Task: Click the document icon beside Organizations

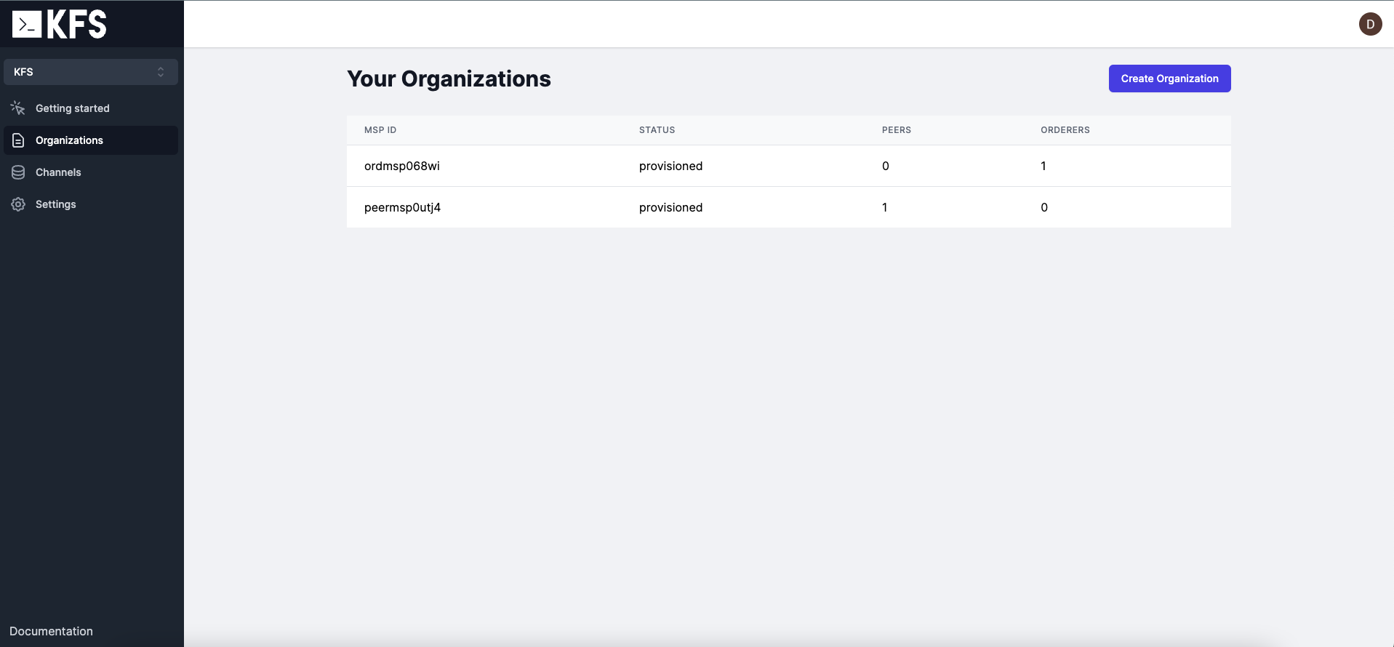Action: 18,140
